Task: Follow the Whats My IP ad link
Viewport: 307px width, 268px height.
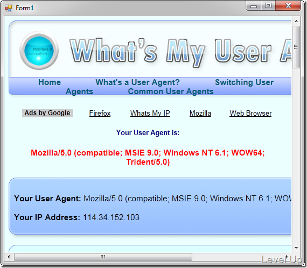Action: tap(150, 113)
